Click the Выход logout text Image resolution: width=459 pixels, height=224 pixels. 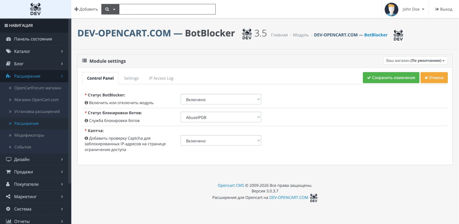coord(446,9)
